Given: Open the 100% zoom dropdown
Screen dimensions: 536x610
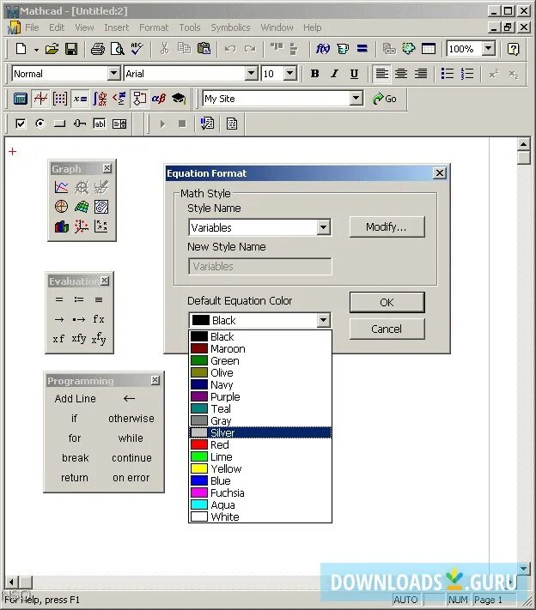Looking at the screenshot, I should click(x=489, y=49).
